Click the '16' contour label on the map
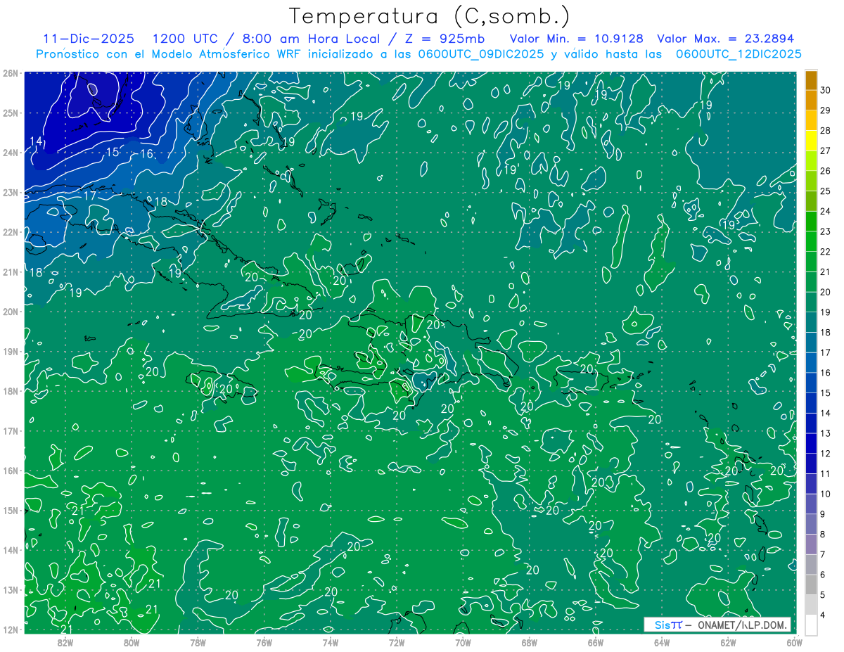844x652 pixels. coord(146,154)
